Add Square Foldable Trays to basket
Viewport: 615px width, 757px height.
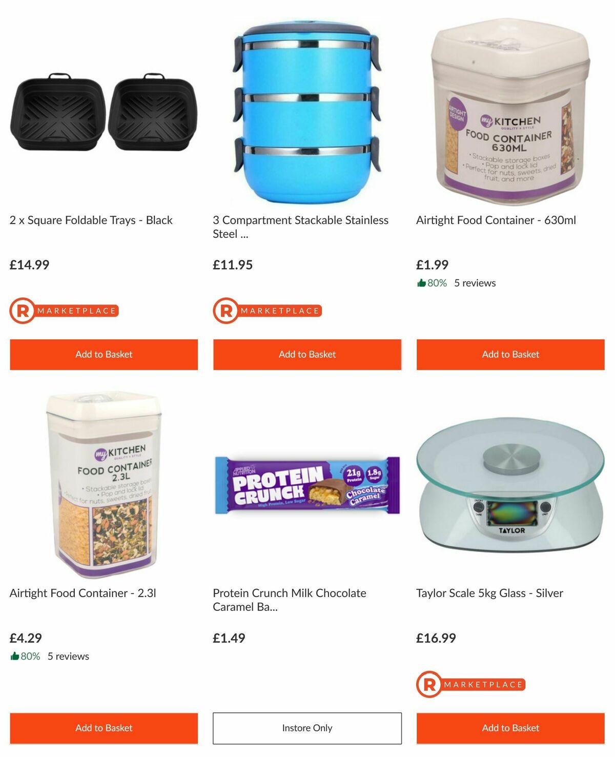[x=104, y=354]
